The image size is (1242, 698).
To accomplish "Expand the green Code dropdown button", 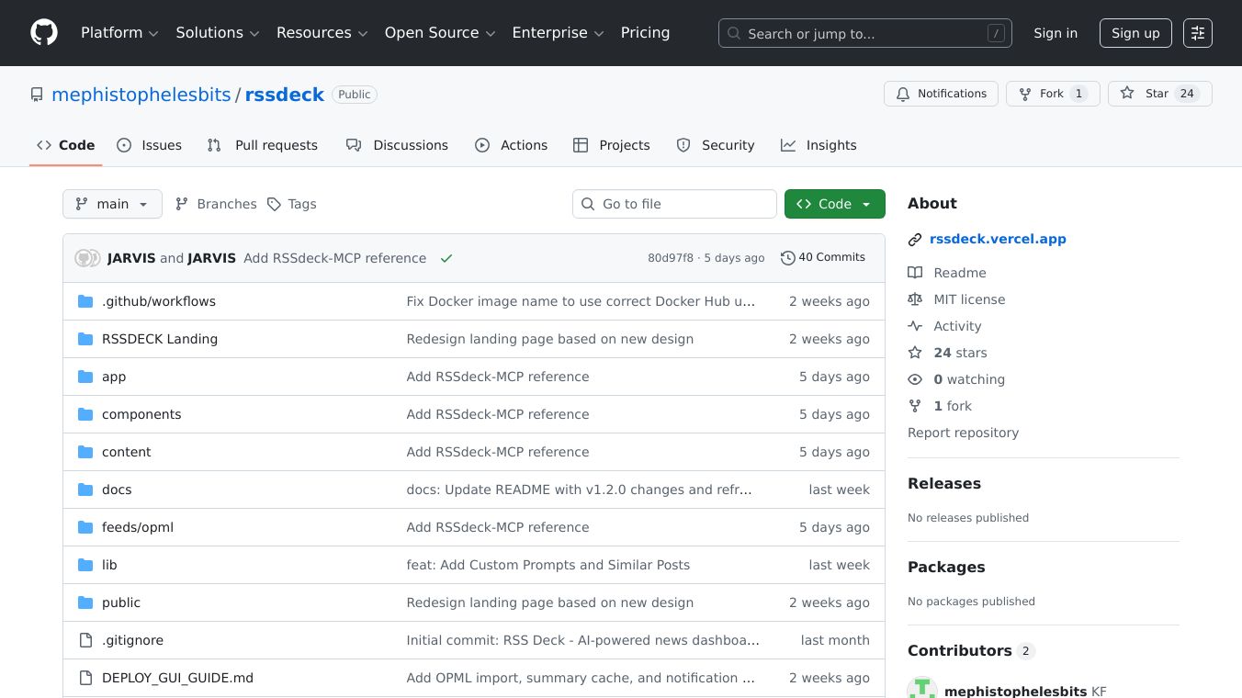I will tap(834, 204).
